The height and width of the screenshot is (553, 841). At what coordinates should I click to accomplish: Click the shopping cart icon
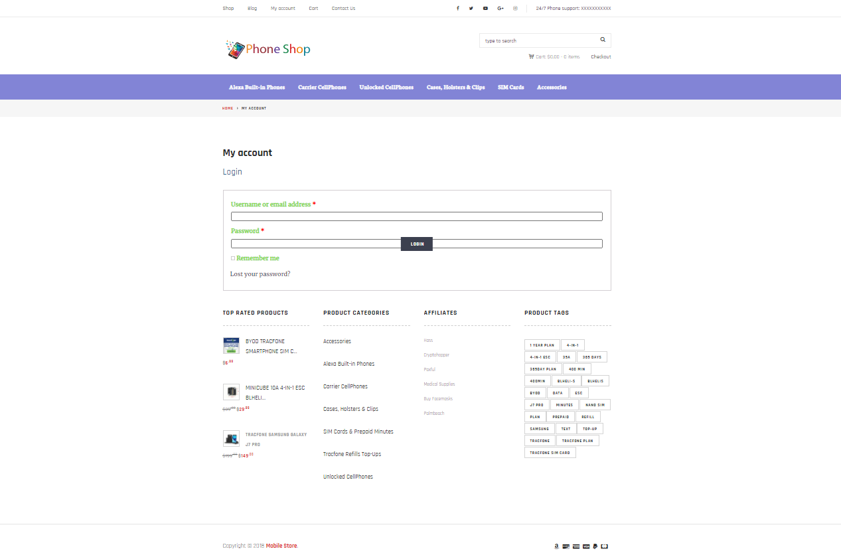click(531, 56)
